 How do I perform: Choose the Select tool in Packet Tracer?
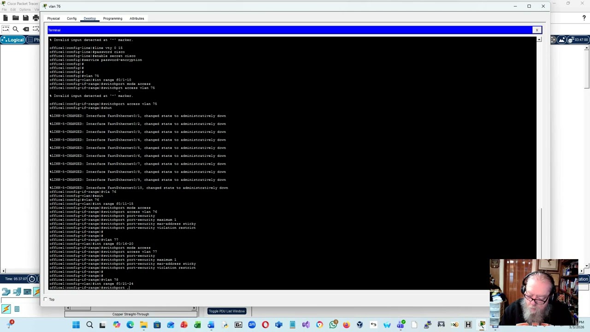pyautogui.click(x=5, y=29)
